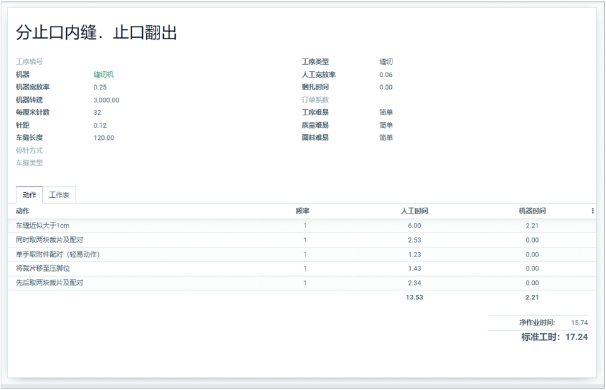Click the 每厘米针数 value 32
This screenshot has width=606, height=390.
point(97,113)
